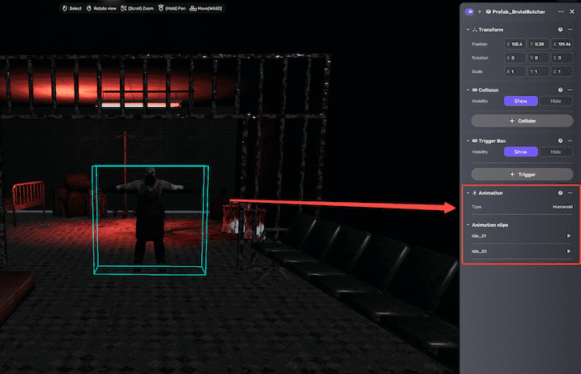Set Trigger Box visibility to Hide
The height and width of the screenshot is (374, 581).
click(x=555, y=152)
